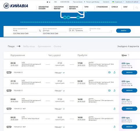140x131 pixels.
Task: Click Вибрати for the 21:10 trip
Action: [129, 91]
